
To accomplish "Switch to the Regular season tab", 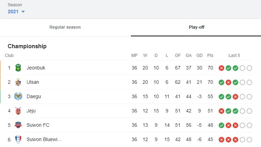I will pyautogui.click(x=65, y=27).
